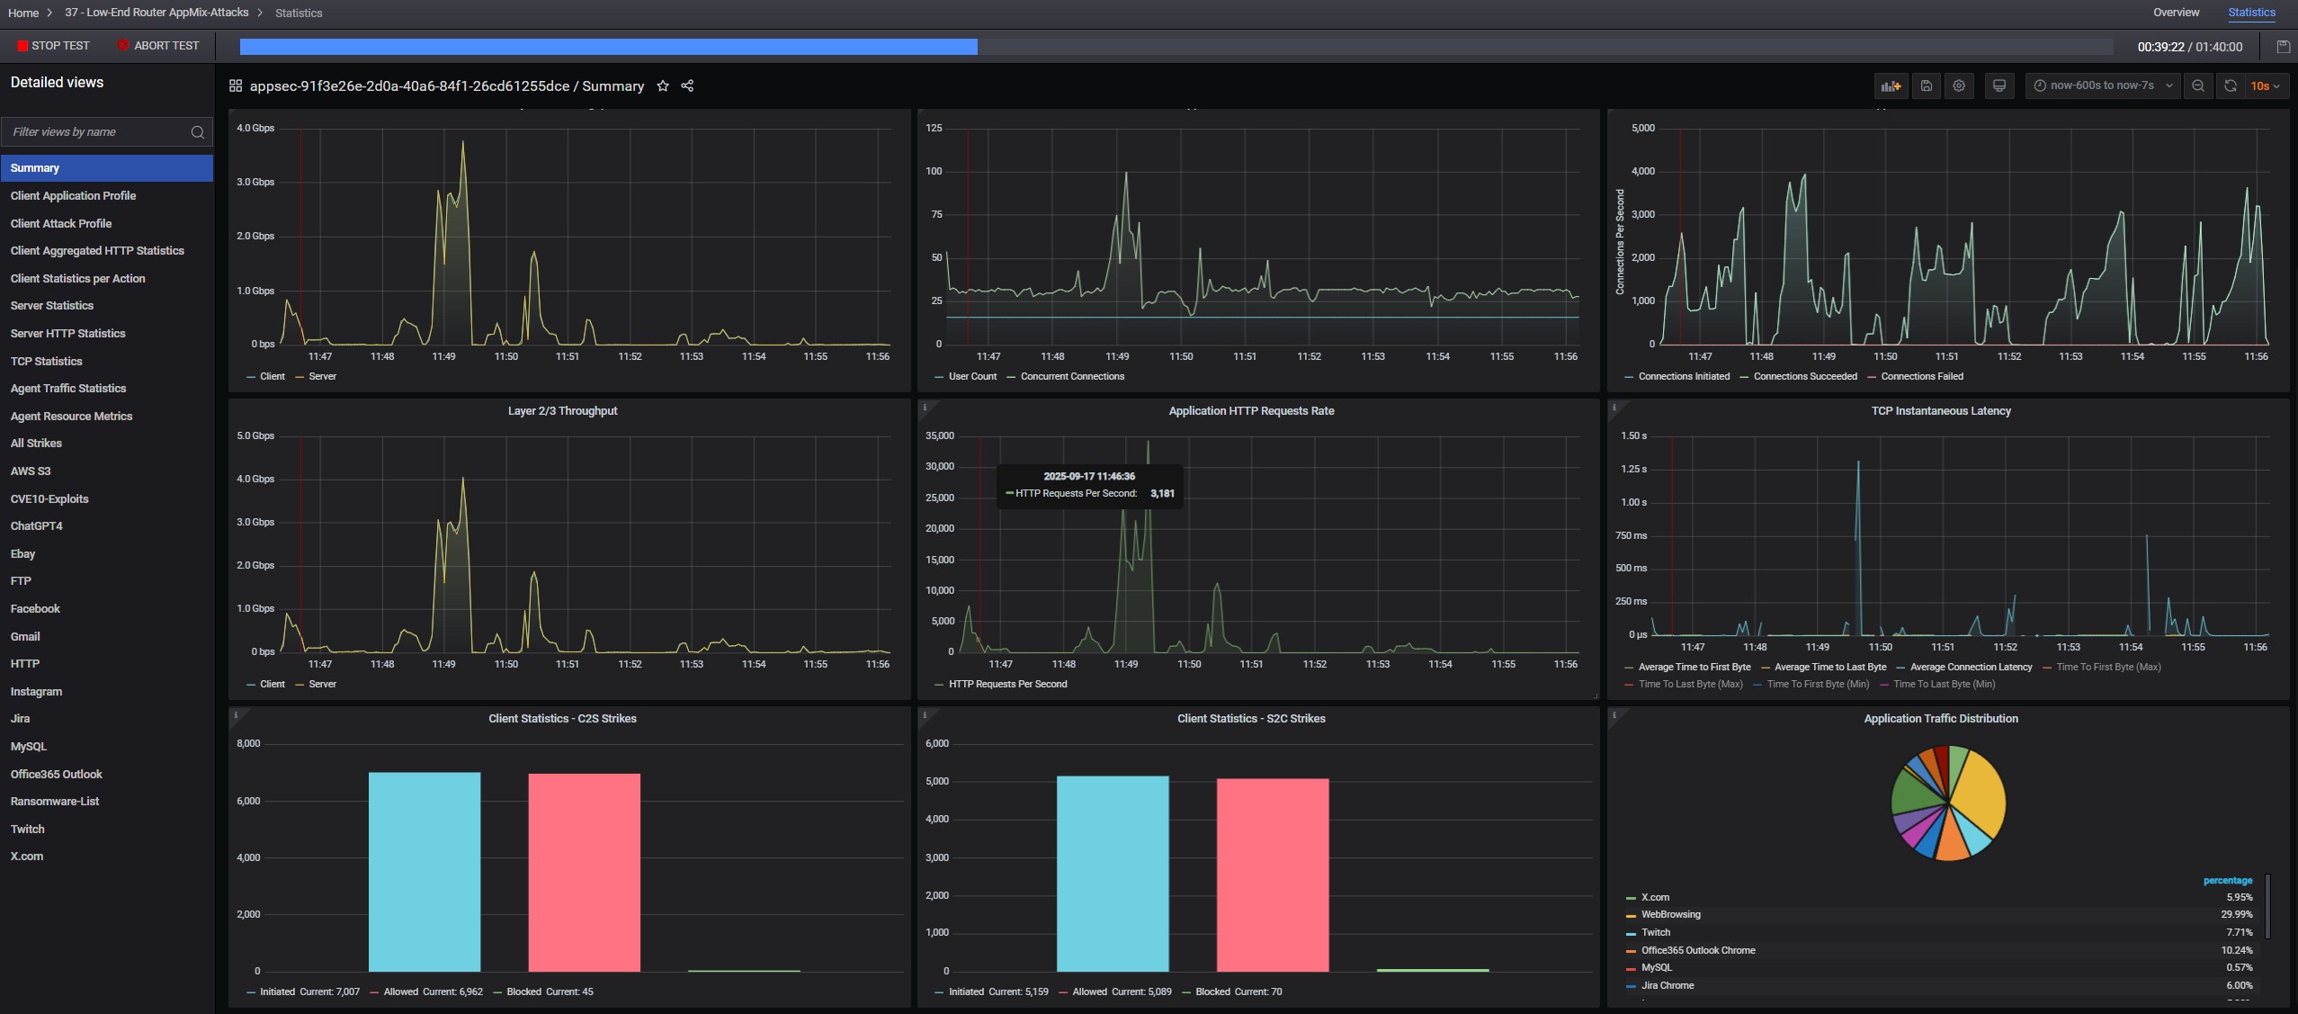
Task: Open the time range picker dropdown
Action: click(x=2102, y=86)
